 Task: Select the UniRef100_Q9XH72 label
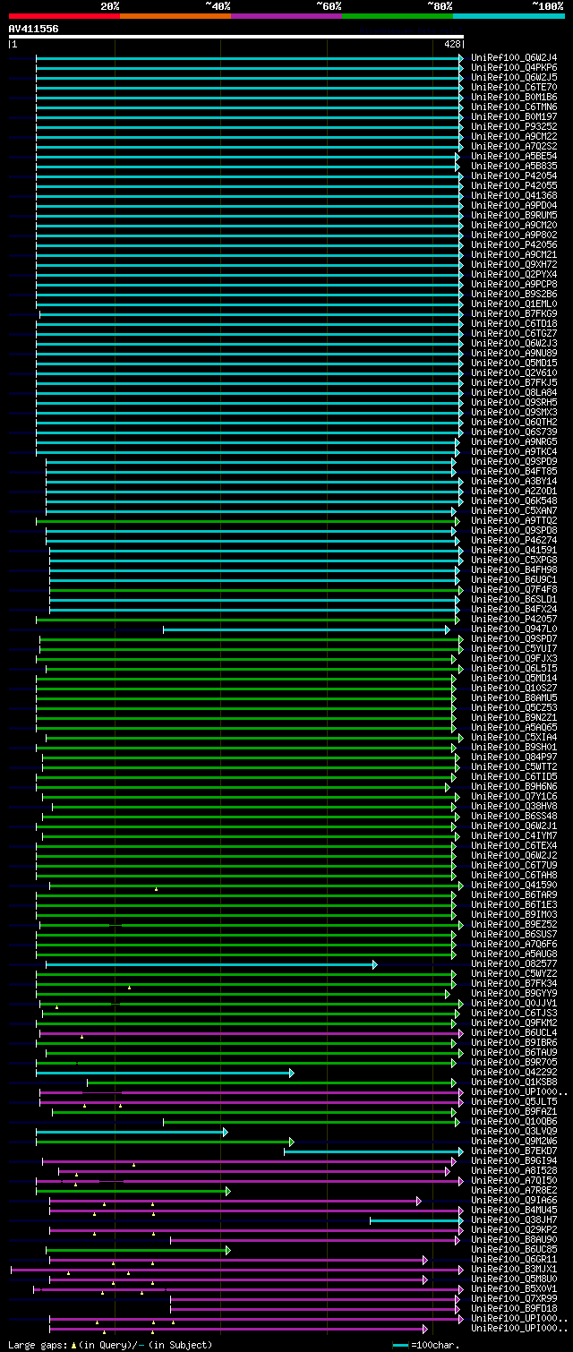coord(514,265)
